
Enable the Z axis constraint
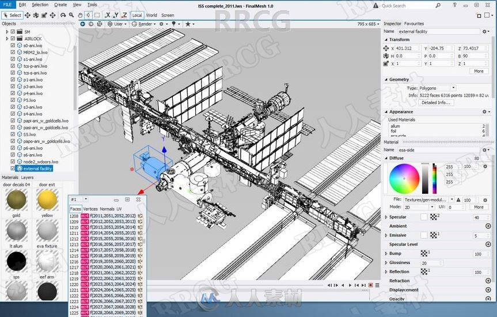point(124,15)
